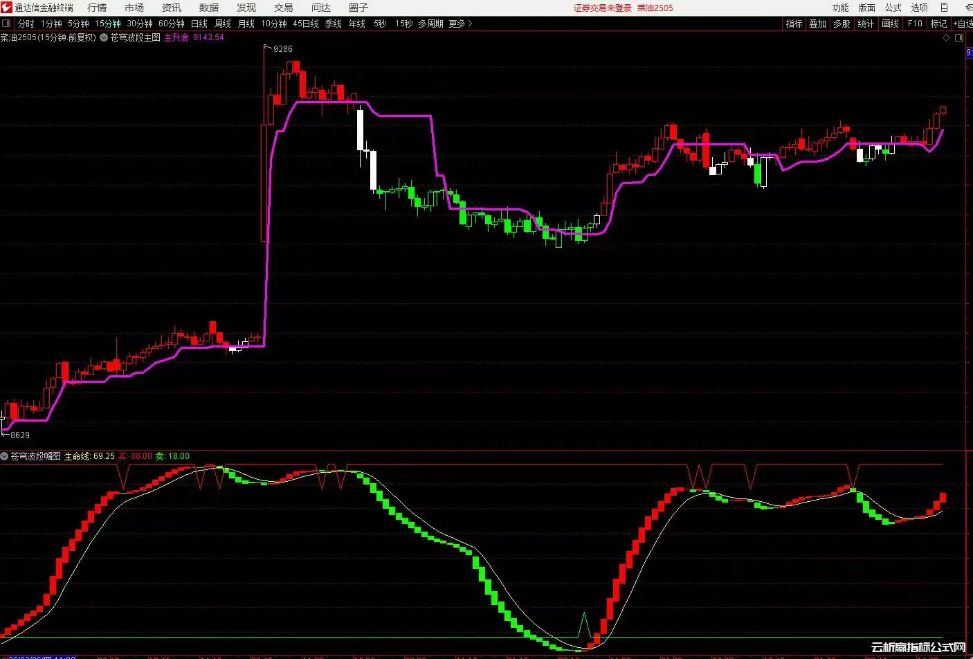This screenshot has height=659, width=973.
Task: Select the 60分钟 period tab
Action: (171, 24)
